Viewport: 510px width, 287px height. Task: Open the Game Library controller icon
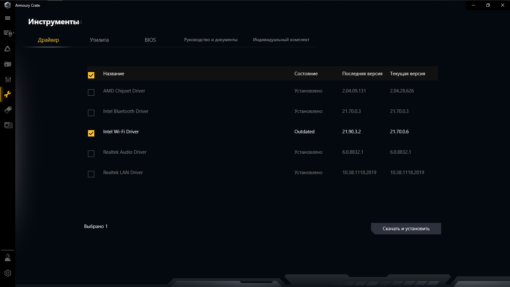coord(8,64)
